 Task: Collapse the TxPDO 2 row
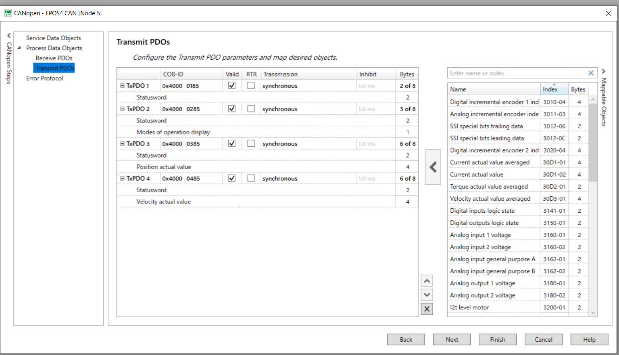click(x=122, y=109)
